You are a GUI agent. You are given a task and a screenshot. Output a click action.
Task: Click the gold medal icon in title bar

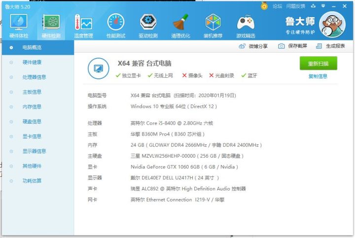(x=264, y=5)
